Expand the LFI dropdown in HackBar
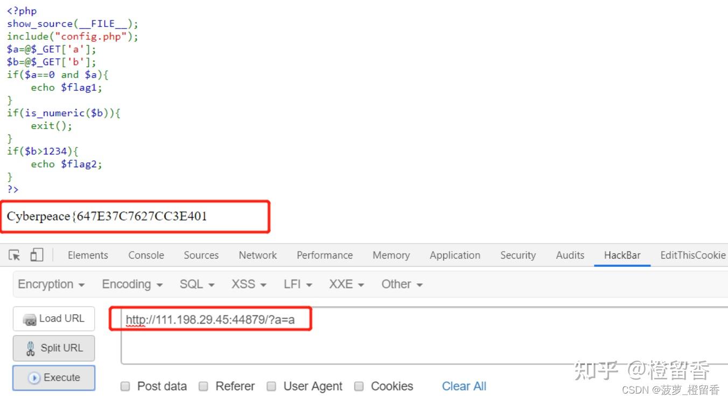Screen dimensions: 728x400 coord(297,284)
